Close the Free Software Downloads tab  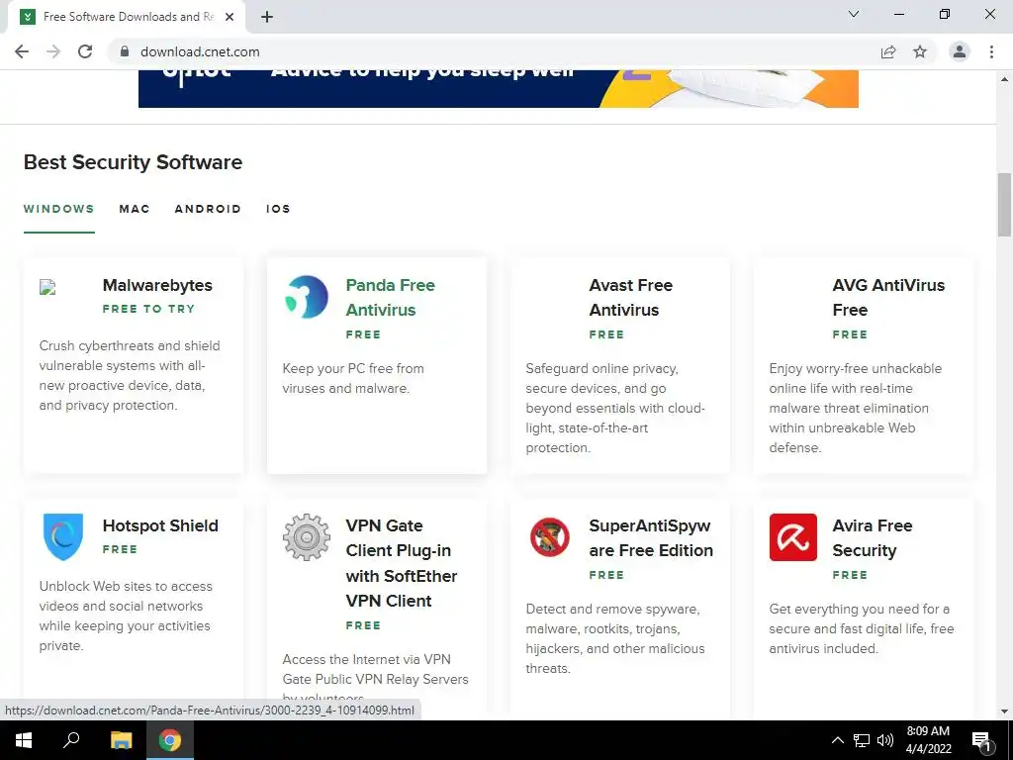click(230, 17)
